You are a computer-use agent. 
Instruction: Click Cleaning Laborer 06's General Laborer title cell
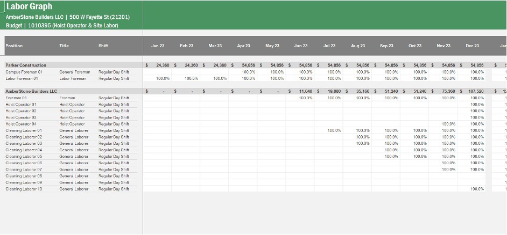pyautogui.click(x=74, y=163)
